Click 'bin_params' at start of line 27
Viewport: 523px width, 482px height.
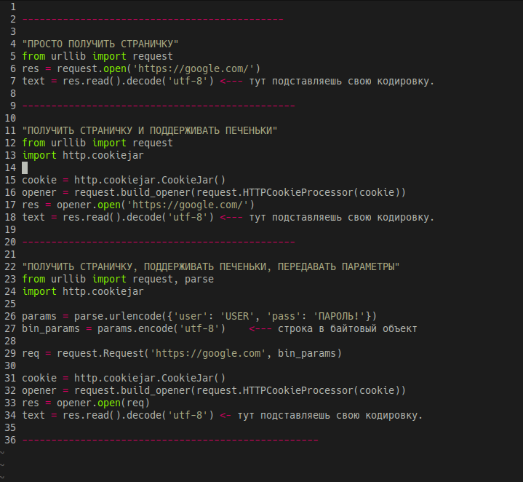pos(51,329)
